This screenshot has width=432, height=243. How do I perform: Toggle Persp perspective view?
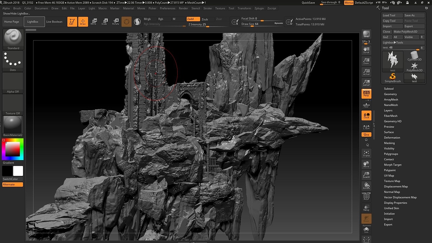tap(366, 94)
